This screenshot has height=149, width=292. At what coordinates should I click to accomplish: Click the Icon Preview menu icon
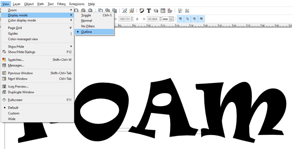tap(4, 86)
